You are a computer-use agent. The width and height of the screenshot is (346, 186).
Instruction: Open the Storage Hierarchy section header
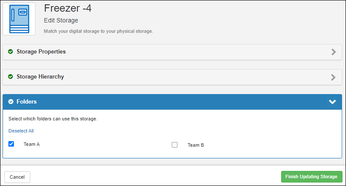[x=40, y=77]
